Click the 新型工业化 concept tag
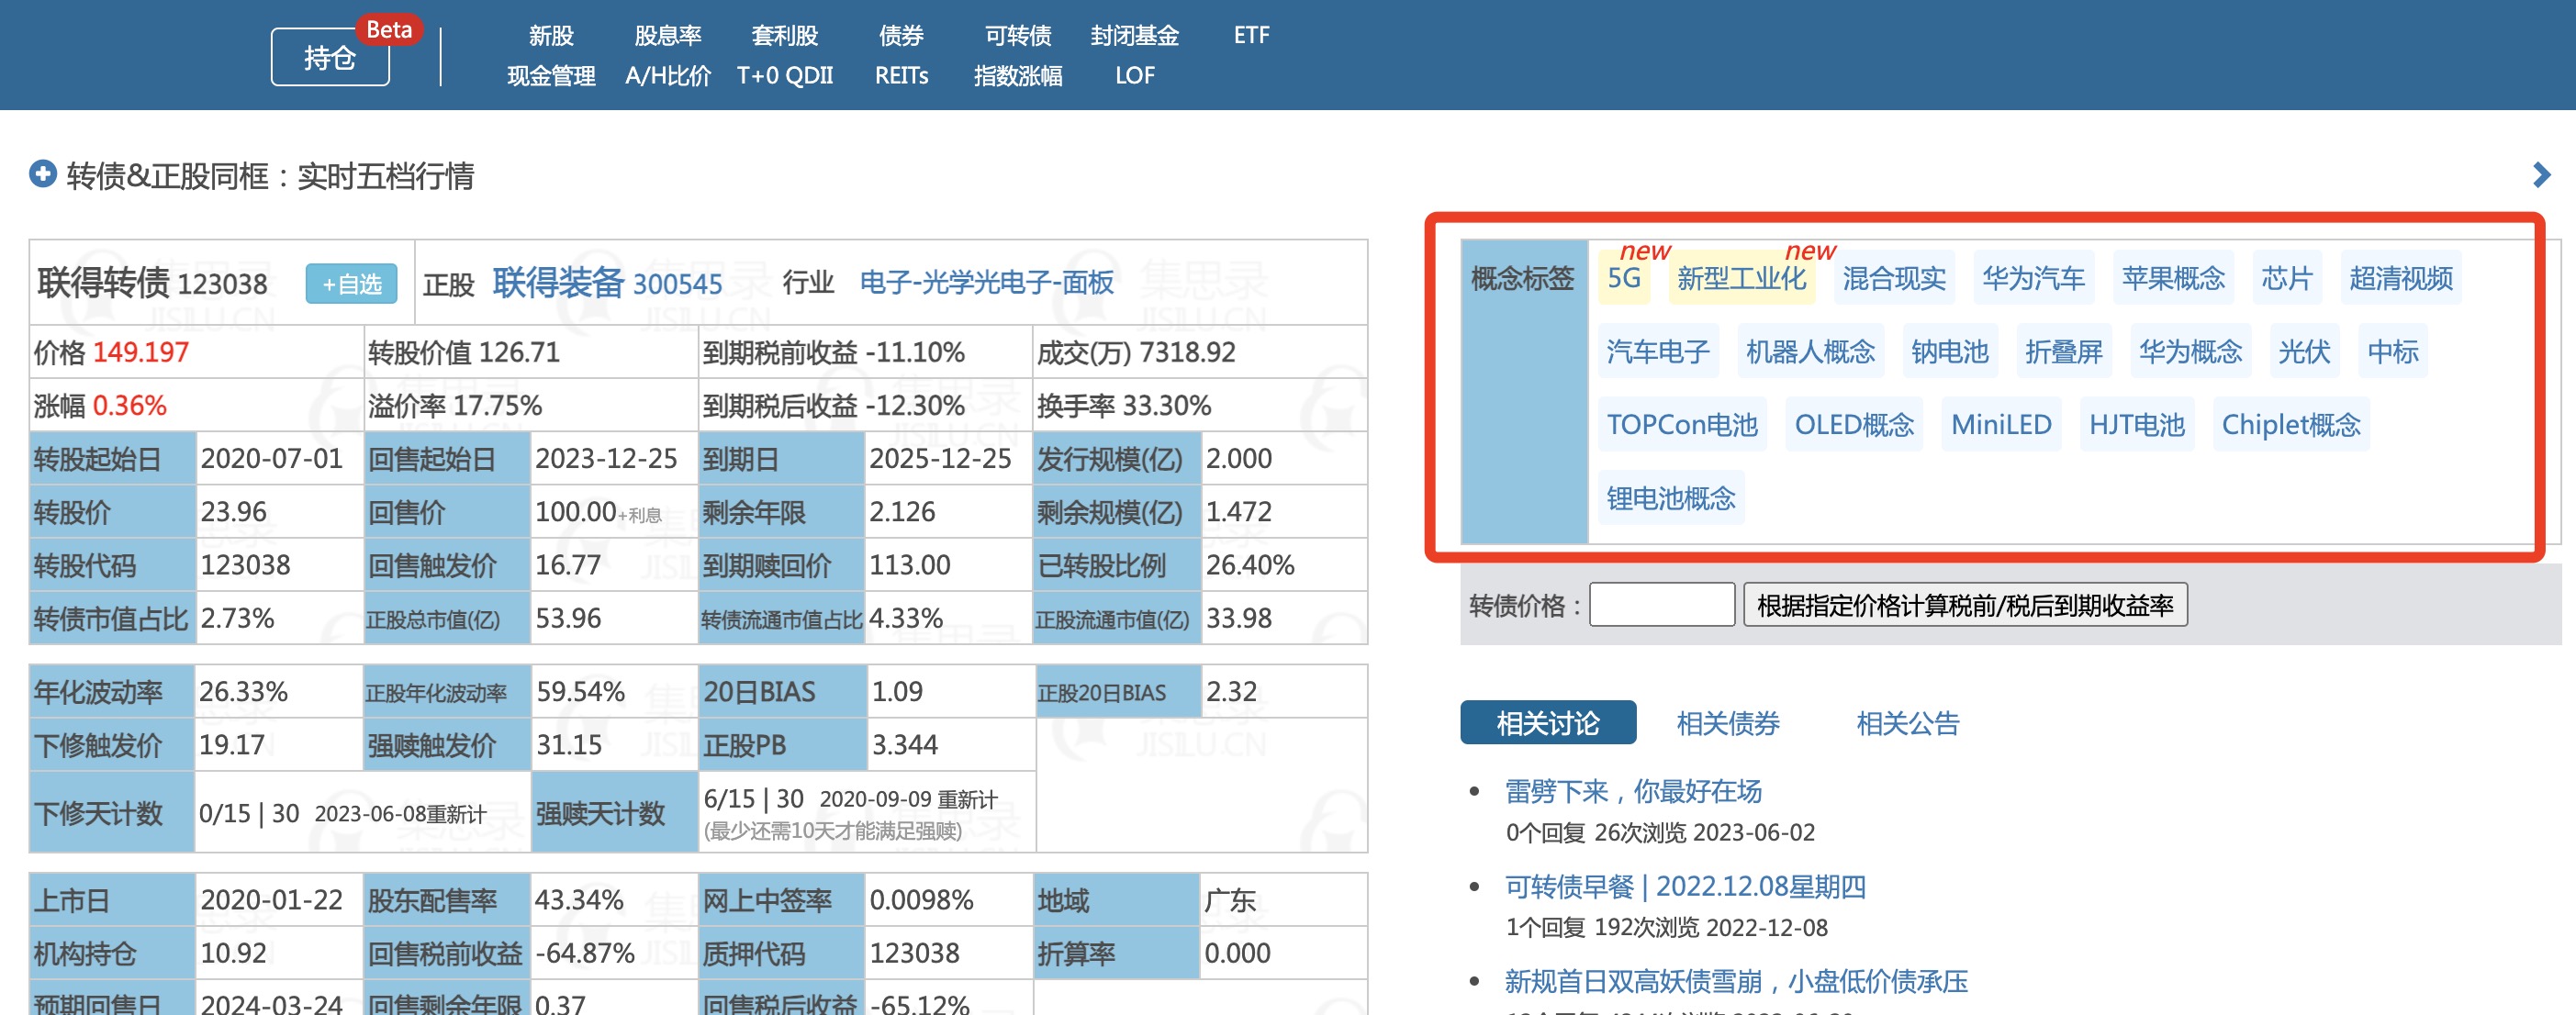Image resolution: width=2576 pixels, height=1015 pixels. point(1741,278)
